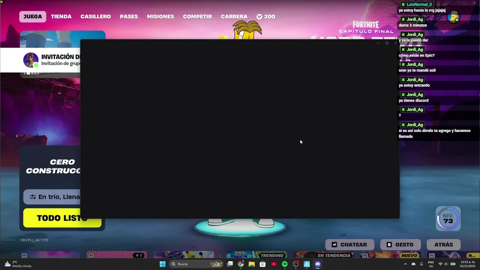Open the CASILLERO tab
Viewport: 480px width, 270px height.
coord(96,16)
